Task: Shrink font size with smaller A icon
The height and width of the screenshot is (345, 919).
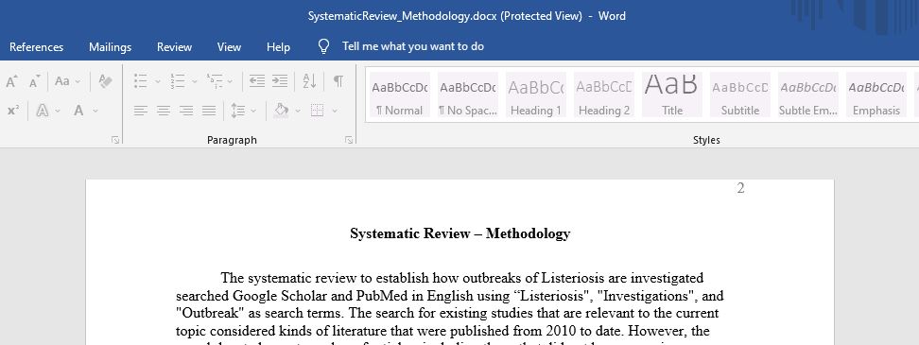Action: [x=35, y=81]
